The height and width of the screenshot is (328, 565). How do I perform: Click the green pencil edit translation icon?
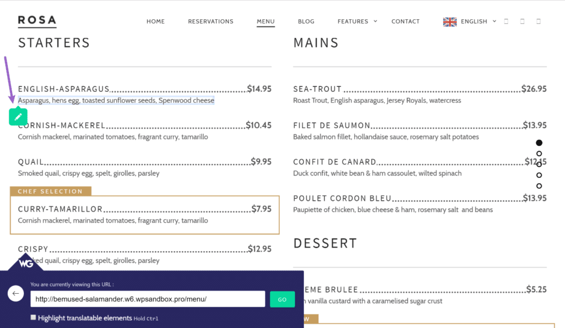(x=18, y=117)
